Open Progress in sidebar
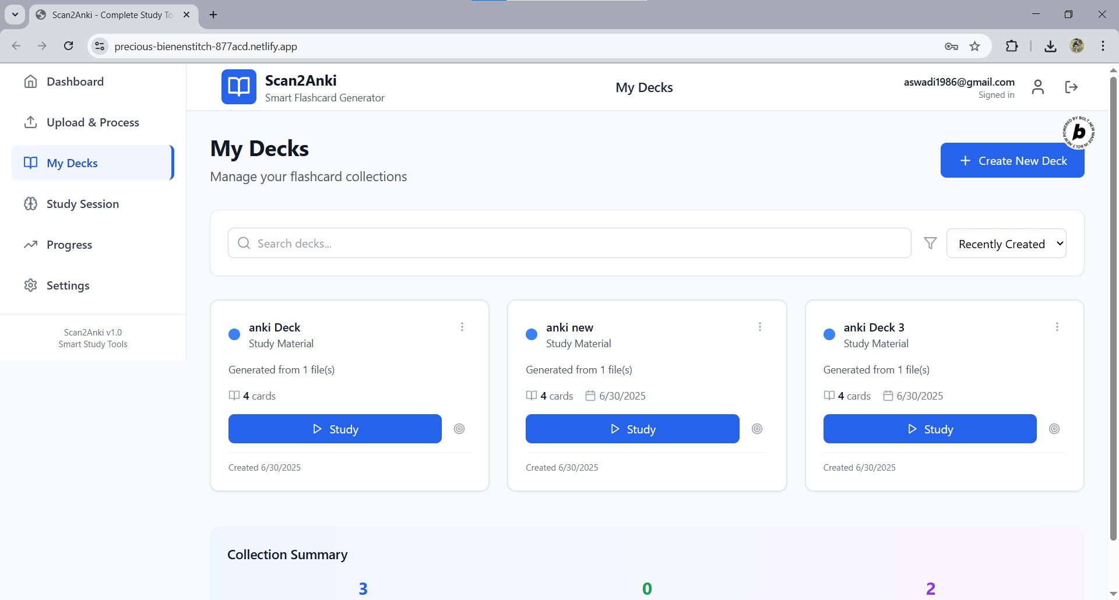The image size is (1119, 600). click(x=93, y=245)
